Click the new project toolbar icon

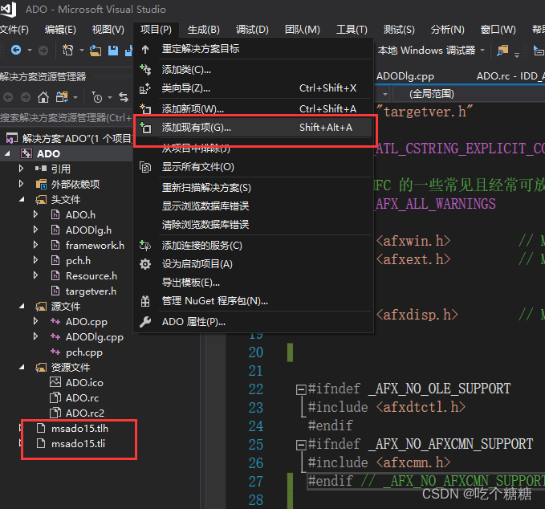(x=67, y=51)
